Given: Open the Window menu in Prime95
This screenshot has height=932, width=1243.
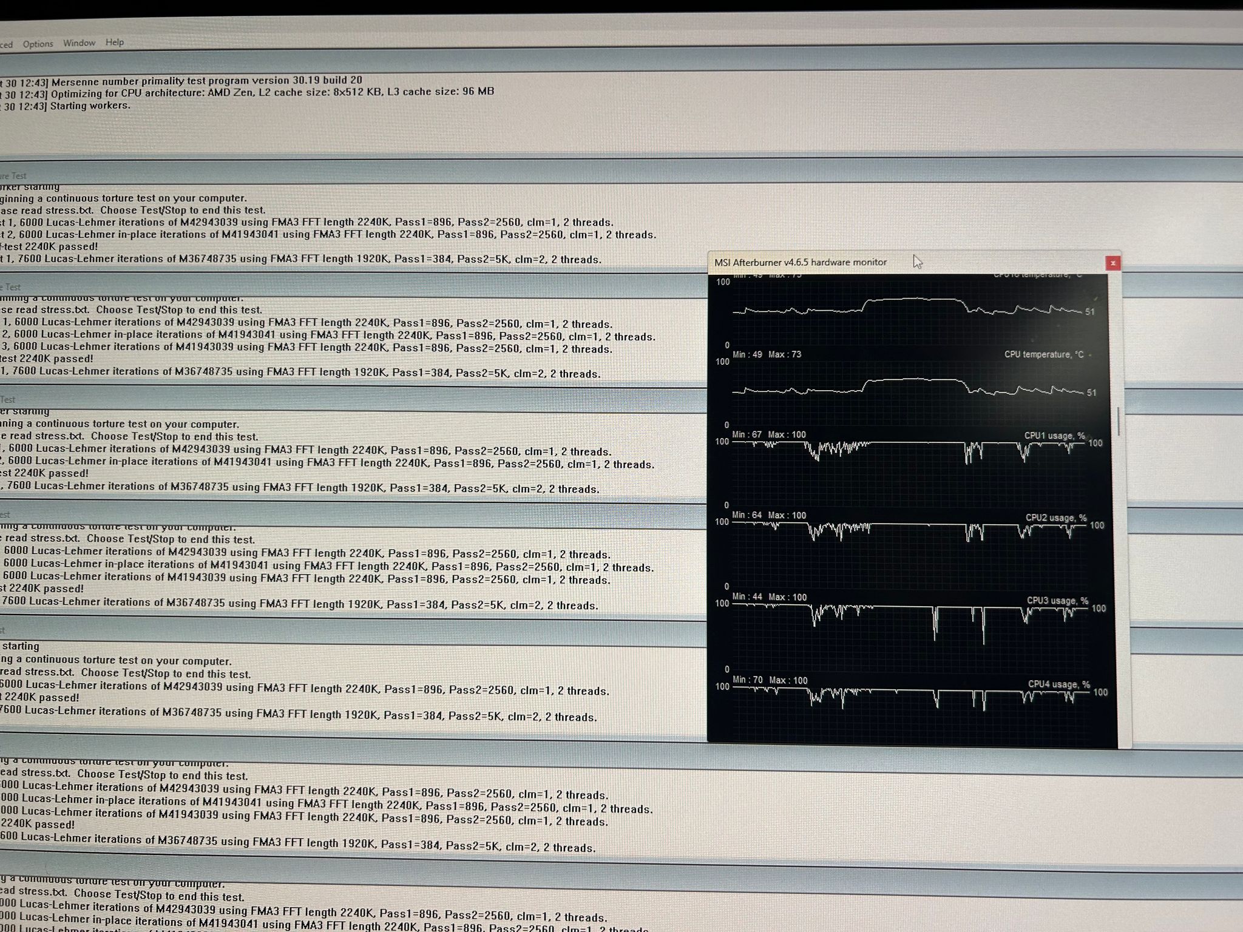Looking at the screenshot, I should tap(79, 43).
